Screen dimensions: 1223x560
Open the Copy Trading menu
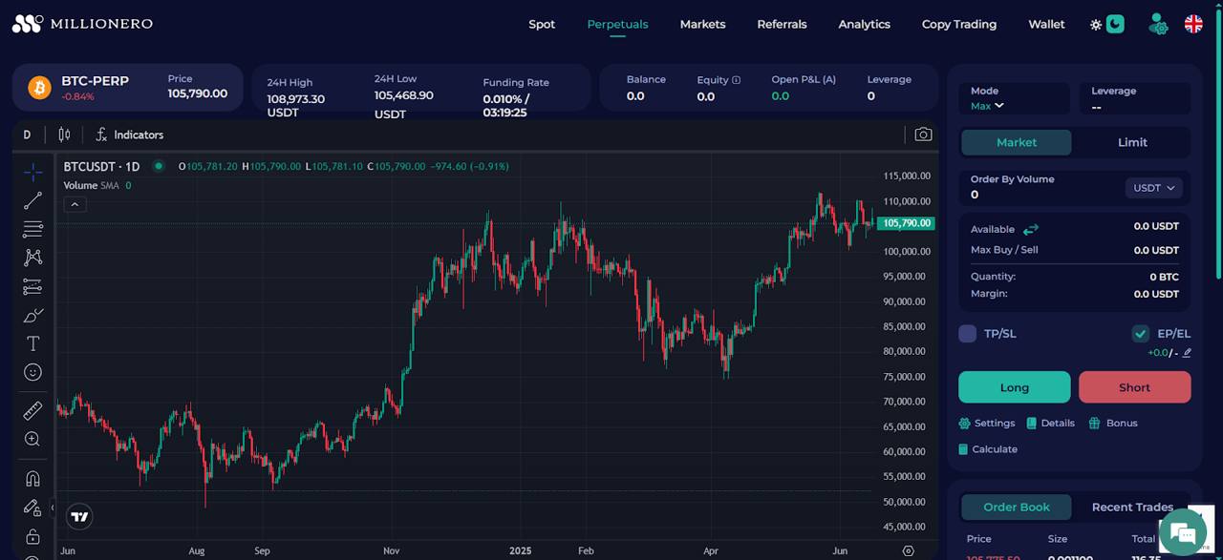[x=958, y=25]
